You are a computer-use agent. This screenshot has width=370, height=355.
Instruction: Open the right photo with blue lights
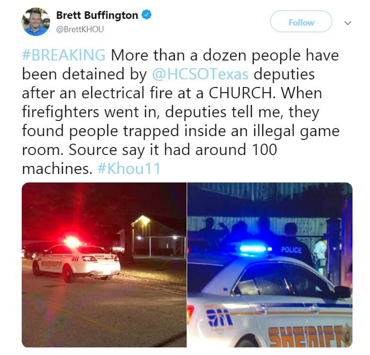click(270, 265)
